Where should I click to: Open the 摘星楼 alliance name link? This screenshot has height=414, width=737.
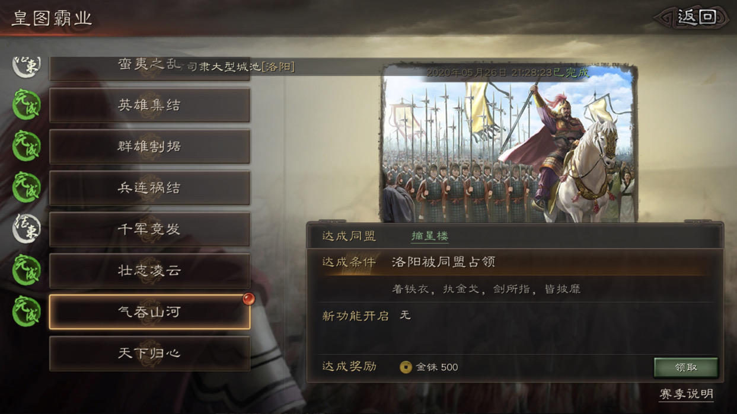coord(430,236)
